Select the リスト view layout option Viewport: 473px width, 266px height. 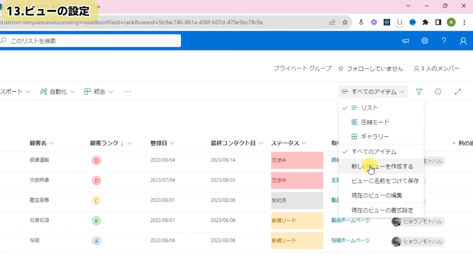tap(369, 108)
